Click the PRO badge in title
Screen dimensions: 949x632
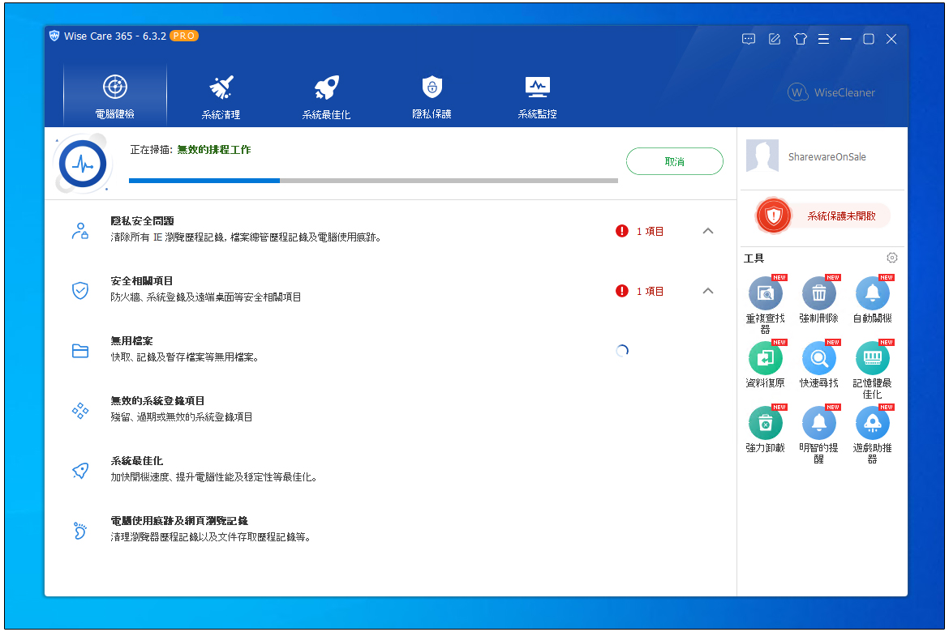click(x=183, y=36)
